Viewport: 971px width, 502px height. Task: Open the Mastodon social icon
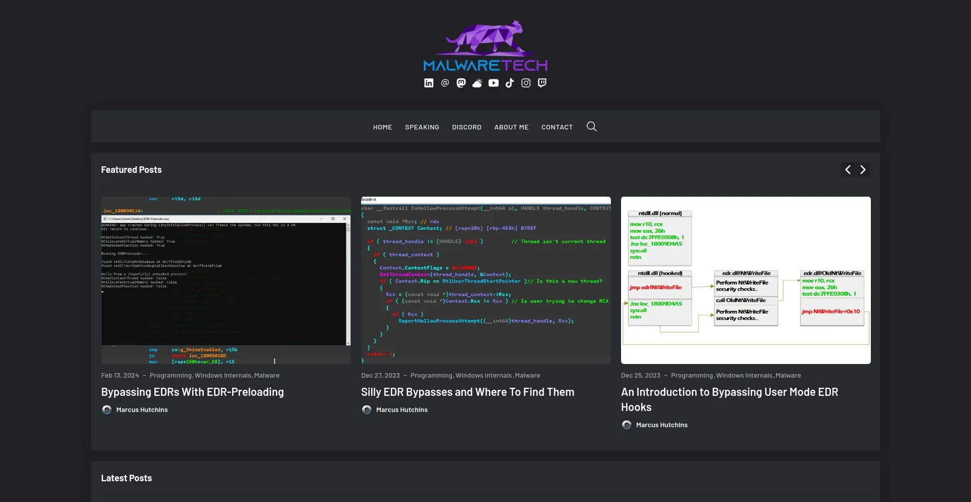(x=461, y=83)
